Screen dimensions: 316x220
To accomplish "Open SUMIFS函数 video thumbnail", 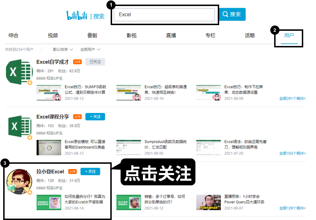I will pos(49,93).
